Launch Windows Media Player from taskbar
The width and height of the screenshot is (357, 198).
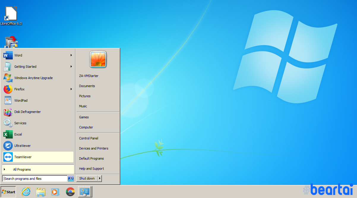point(55,192)
